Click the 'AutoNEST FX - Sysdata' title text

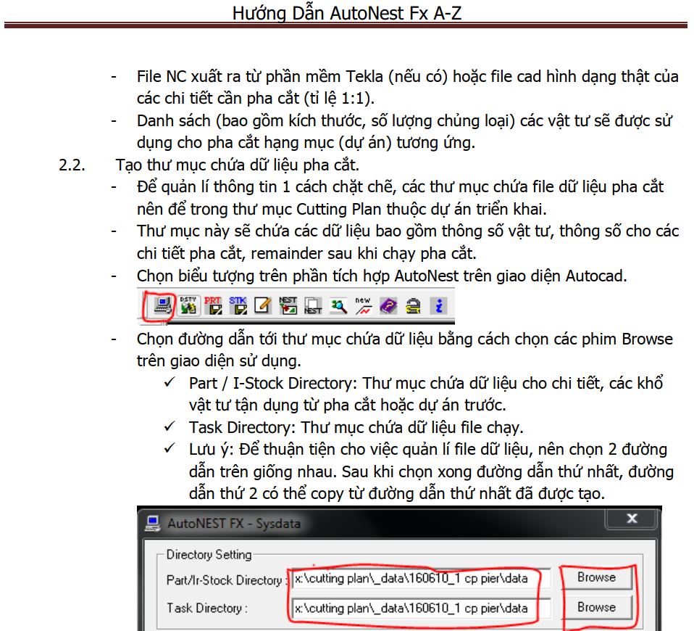[x=234, y=524]
